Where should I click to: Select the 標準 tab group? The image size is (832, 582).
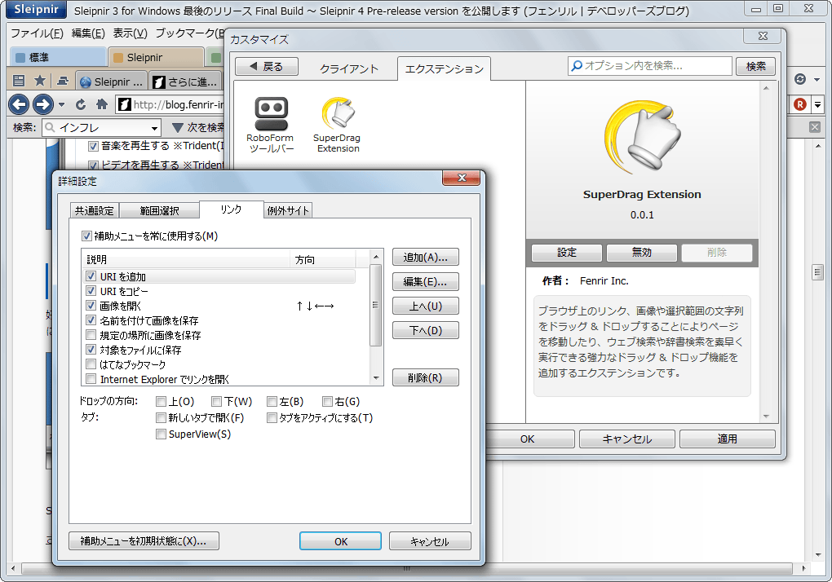58,57
